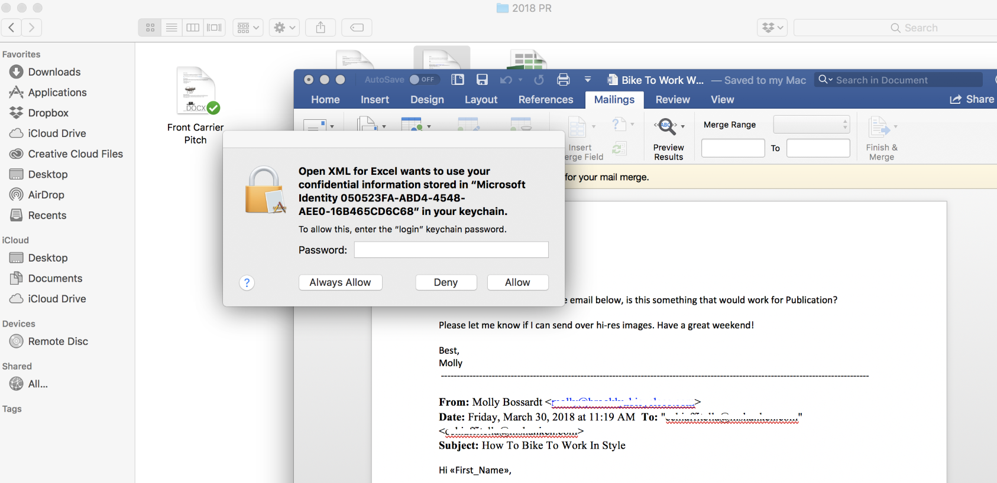Viewport: 997px width, 483px height.
Task: Open Downloads in Finder sidebar
Action: pyautogui.click(x=54, y=72)
